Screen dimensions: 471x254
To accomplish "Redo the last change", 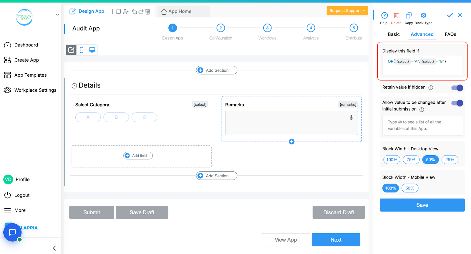I will (x=141, y=11).
